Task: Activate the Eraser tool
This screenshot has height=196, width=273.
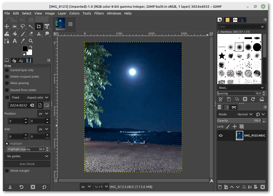Action: pos(31,34)
